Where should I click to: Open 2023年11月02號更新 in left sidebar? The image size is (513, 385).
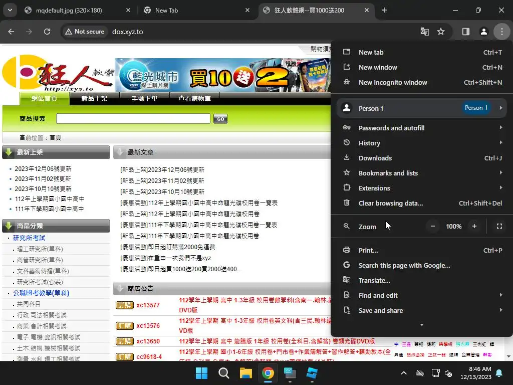click(x=43, y=179)
